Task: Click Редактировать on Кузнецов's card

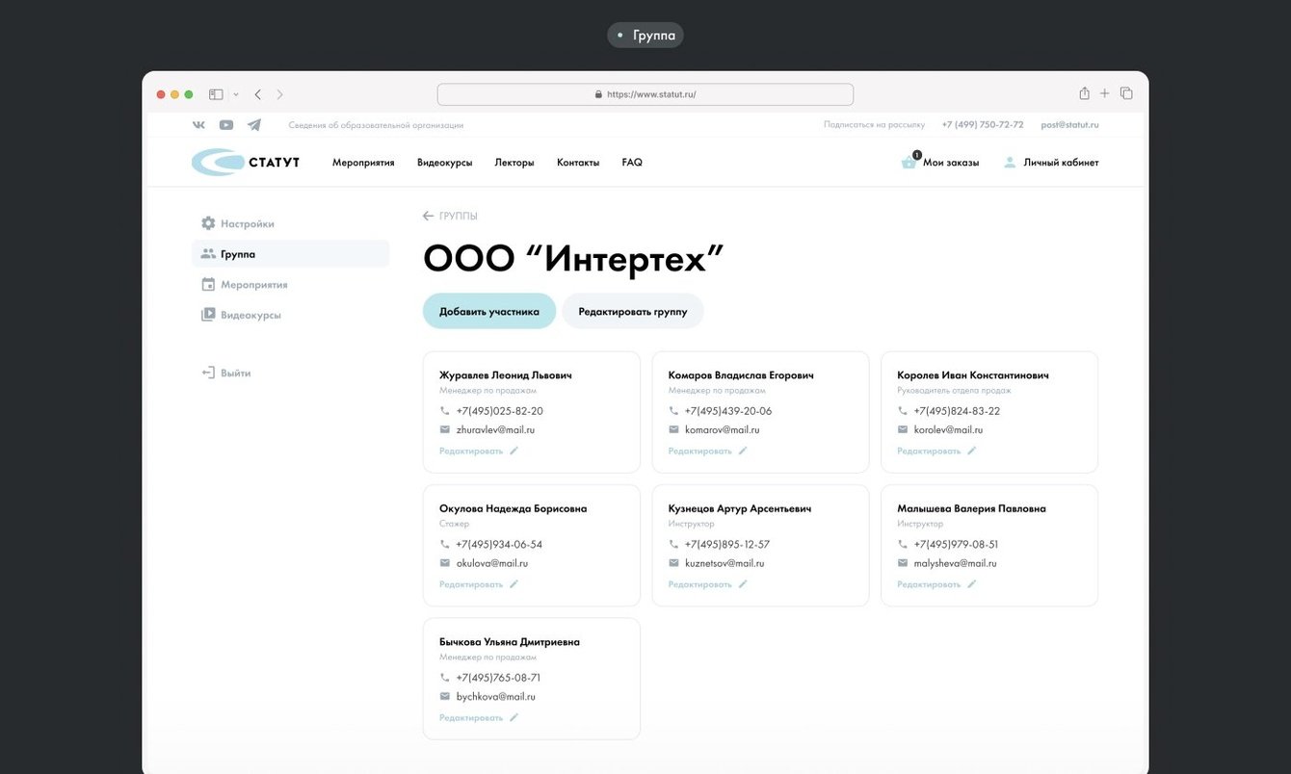Action: coord(700,584)
